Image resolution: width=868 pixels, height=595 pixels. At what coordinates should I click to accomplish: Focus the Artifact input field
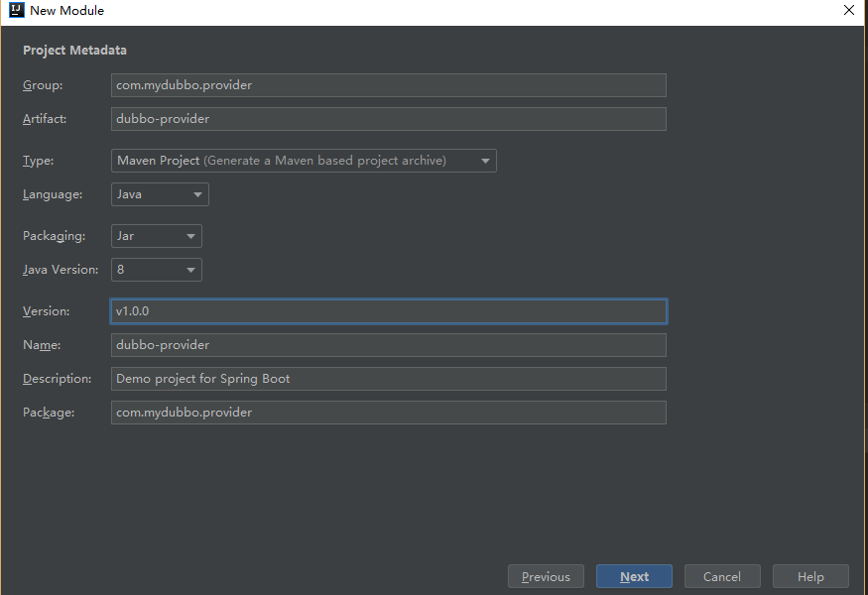[x=389, y=119]
